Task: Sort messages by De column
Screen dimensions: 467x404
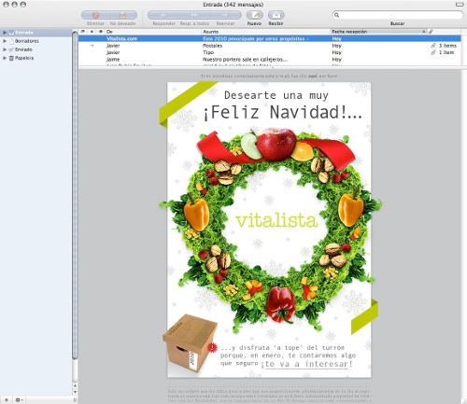Action: coord(152,32)
